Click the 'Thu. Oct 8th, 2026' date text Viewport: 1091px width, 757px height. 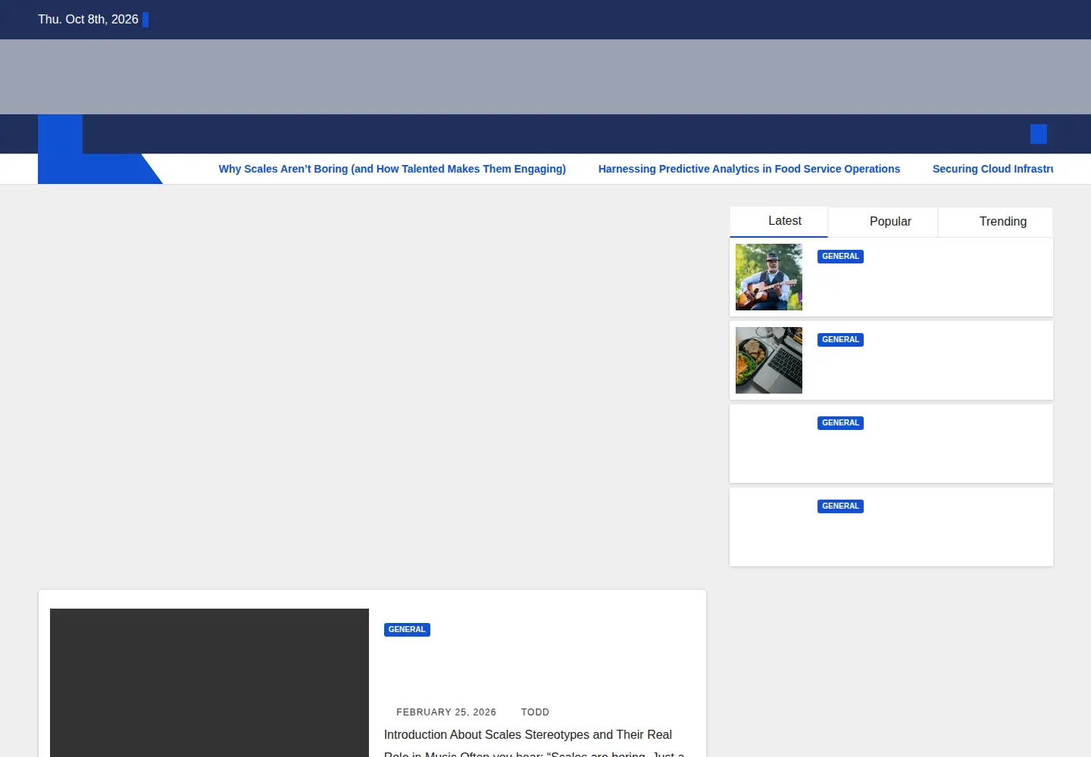[x=89, y=20]
